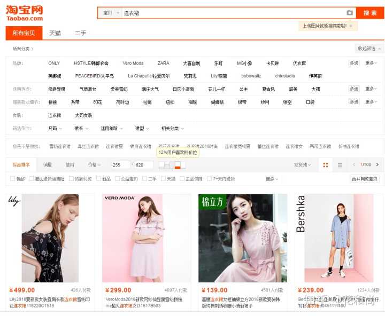This screenshot has width=385, height=316.
Task: Open the 尺码 size filter dropdown
Action: pyautogui.click(x=55, y=129)
